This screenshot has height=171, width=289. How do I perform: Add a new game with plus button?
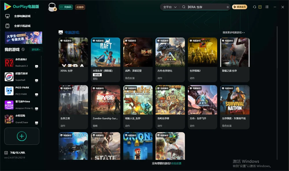22,136
